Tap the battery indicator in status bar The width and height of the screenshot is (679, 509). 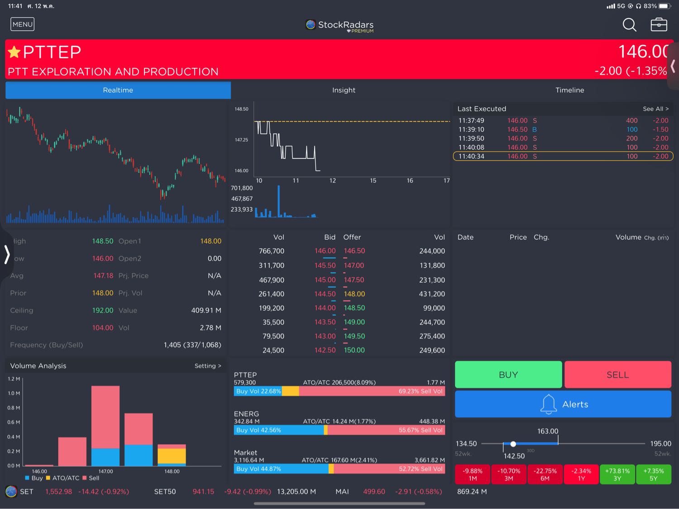(x=665, y=6)
